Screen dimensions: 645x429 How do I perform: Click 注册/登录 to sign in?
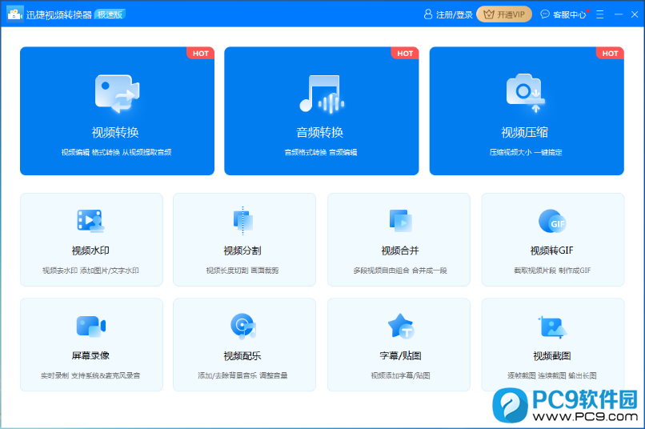(454, 15)
